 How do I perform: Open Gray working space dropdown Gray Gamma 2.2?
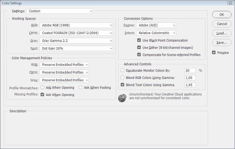click(x=76, y=41)
